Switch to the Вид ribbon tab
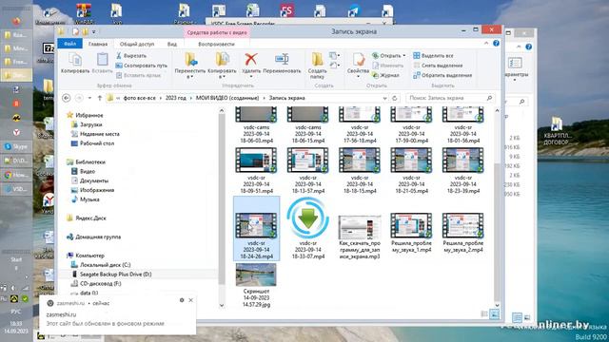 (172, 45)
